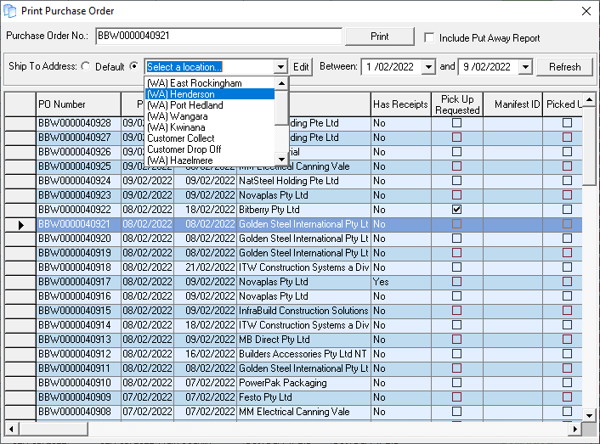Select PO number BBW0000040919
This screenshot has height=444, width=600.
[78, 253]
